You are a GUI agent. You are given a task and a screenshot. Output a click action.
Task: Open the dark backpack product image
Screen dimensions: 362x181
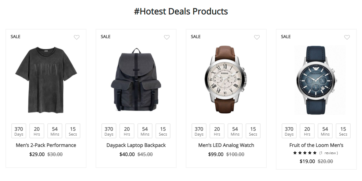(x=136, y=80)
